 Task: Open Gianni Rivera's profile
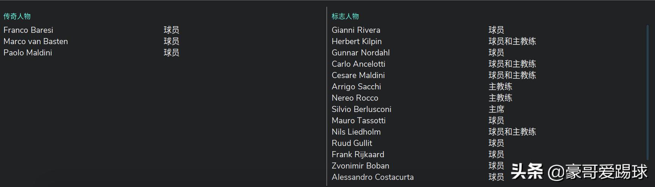click(356, 30)
